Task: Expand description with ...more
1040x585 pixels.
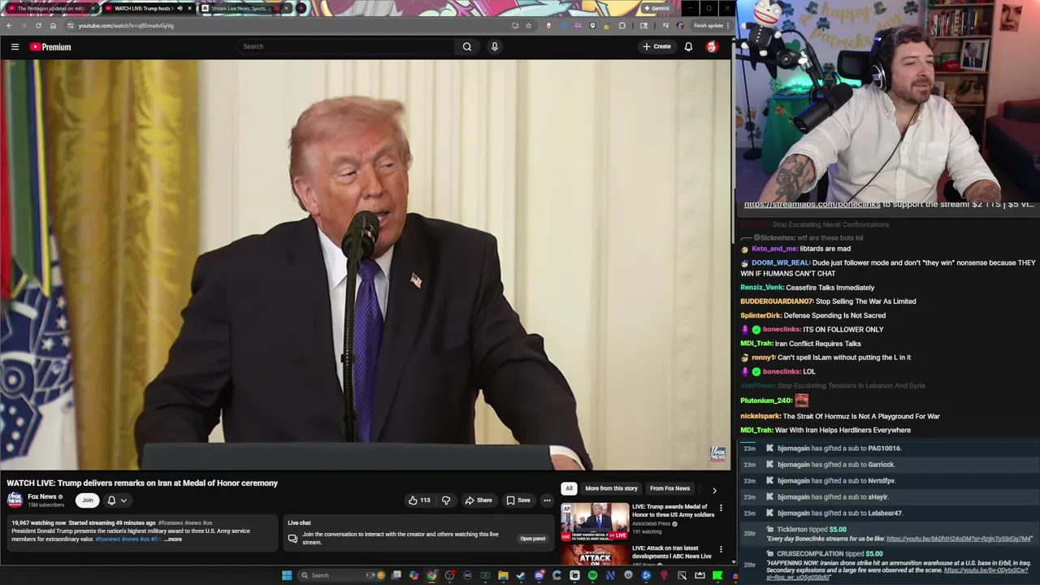Action: point(173,539)
